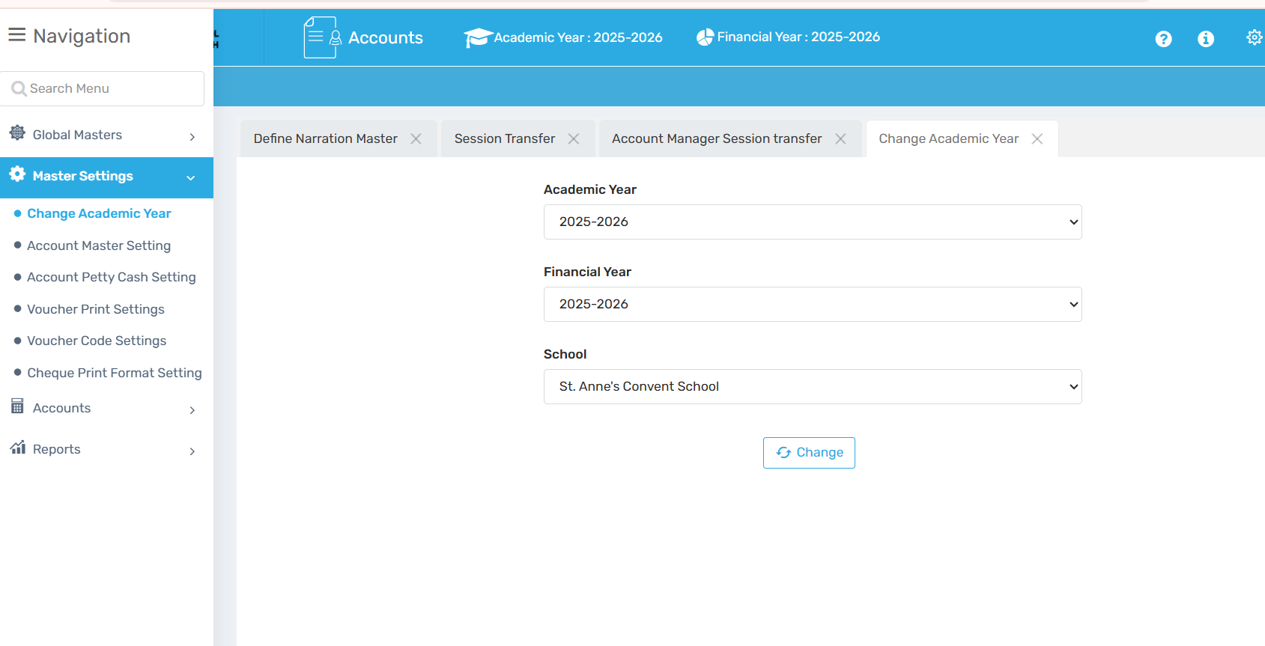1265x646 pixels.
Task: Click the Accounts header title
Action: point(386,37)
